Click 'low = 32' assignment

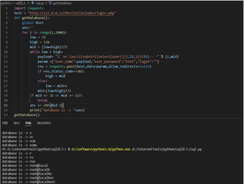point(38,37)
